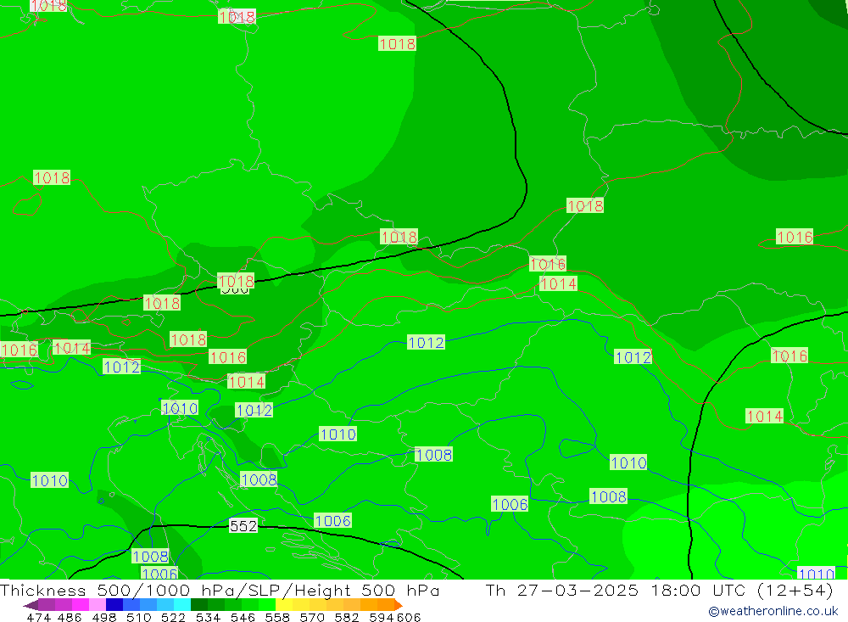Pick the darkest green legend swatch
This screenshot has height=622, width=848.
[198, 605]
